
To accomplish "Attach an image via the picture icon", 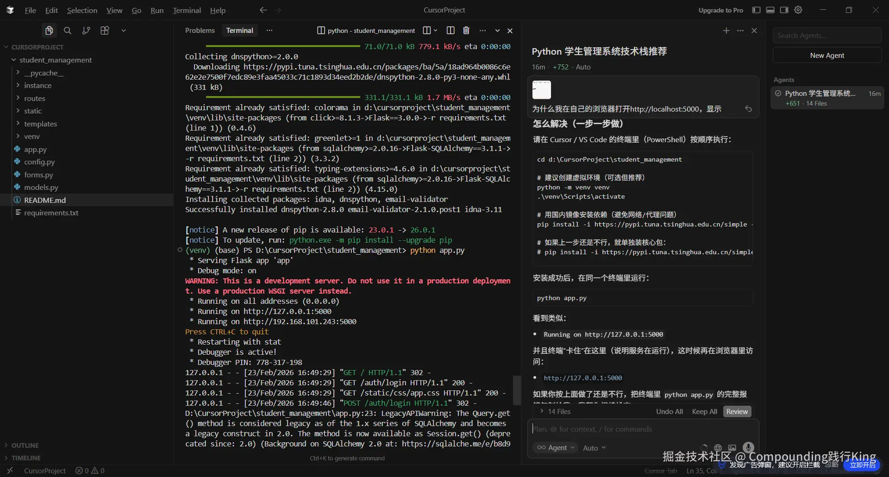I will coord(732,448).
